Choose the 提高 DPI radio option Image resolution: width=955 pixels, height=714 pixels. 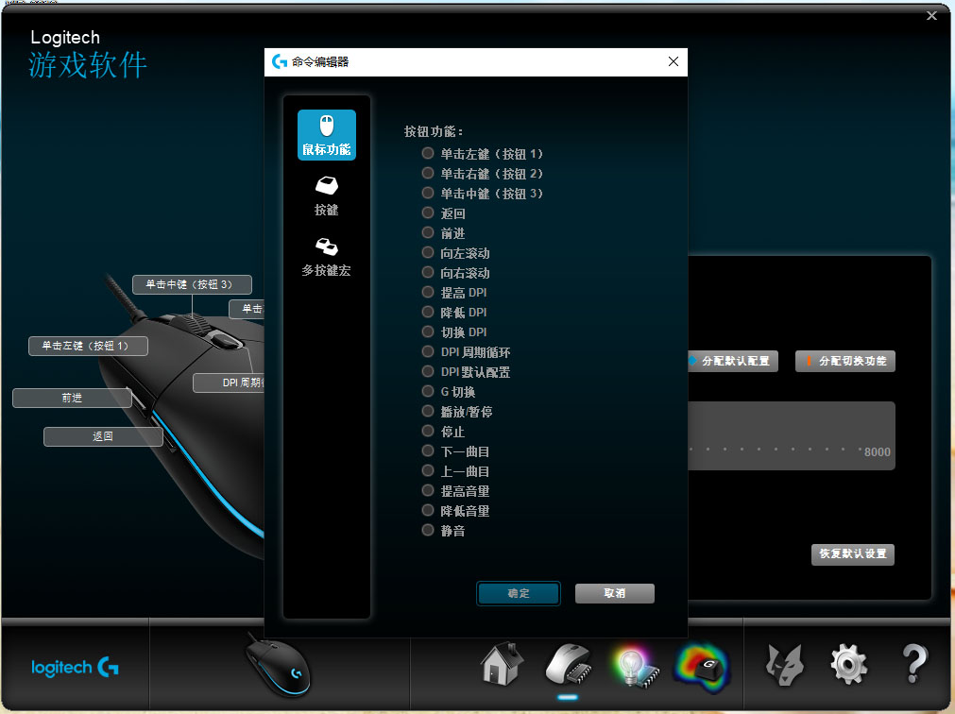click(428, 292)
